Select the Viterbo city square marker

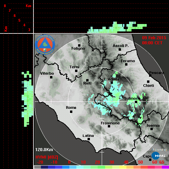point(51,77)
